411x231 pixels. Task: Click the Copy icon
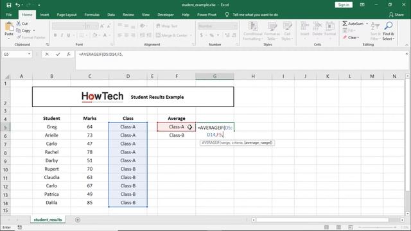(19, 31)
